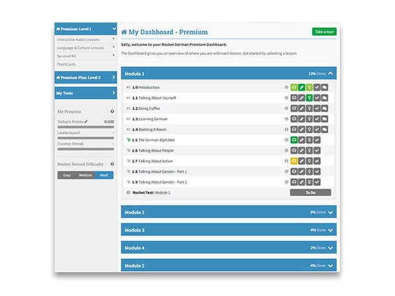
Task: Click the speaker icon before 1.2 Doing Coffee
Action: pyautogui.click(x=128, y=109)
